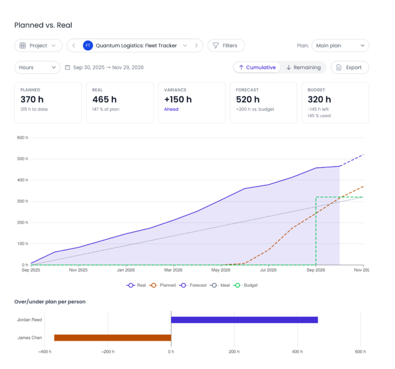Toggle the Planned series in chart legend
The width and height of the screenshot is (395, 369).
coord(163,285)
